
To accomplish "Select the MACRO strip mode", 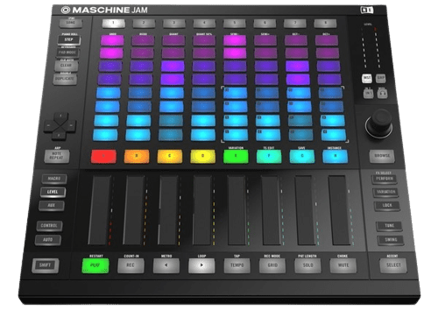I will coord(54,179).
